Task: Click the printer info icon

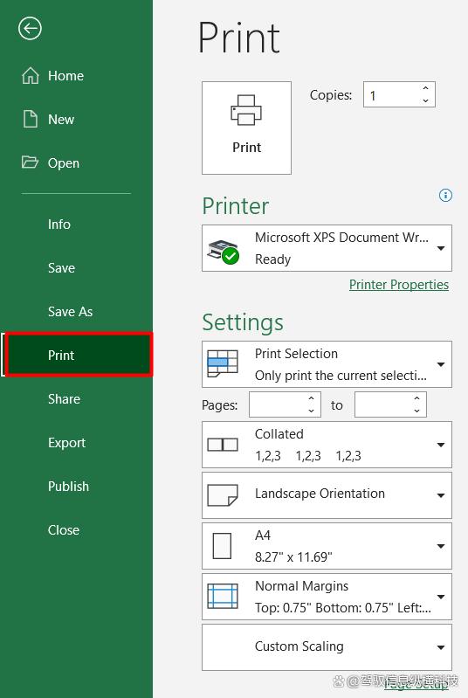Action: [x=445, y=195]
